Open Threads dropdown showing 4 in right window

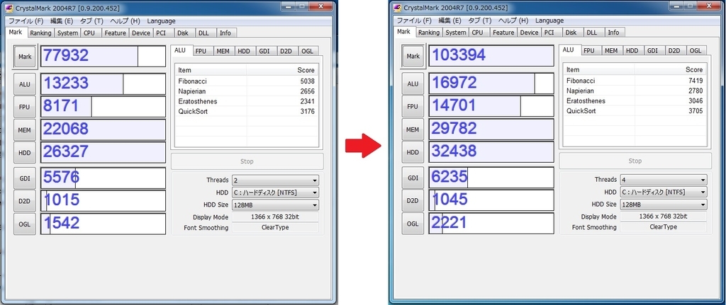tap(663, 180)
